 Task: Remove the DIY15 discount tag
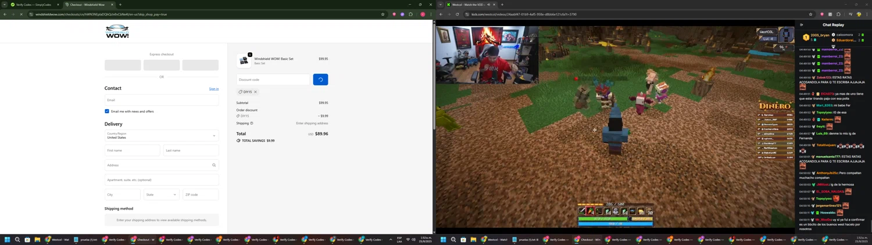[255, 92]
